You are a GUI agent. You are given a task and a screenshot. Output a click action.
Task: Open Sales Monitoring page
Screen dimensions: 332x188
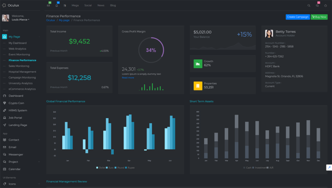(x=19, y=66)
